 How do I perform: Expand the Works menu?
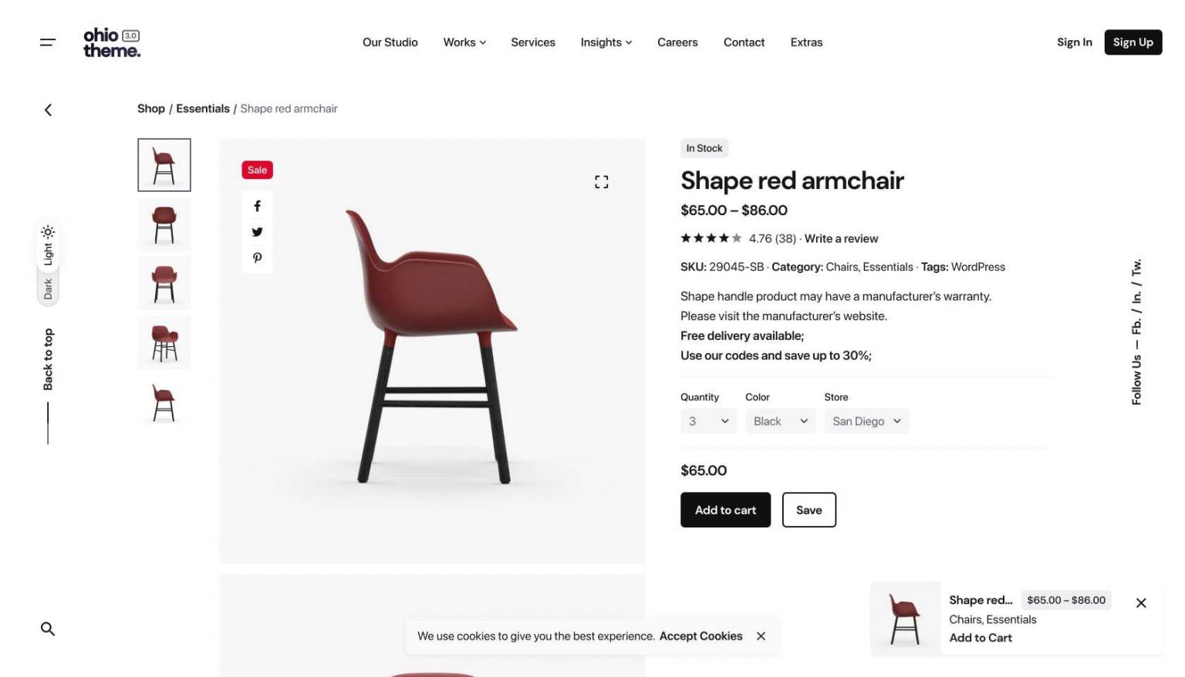[x=464, y=42]
